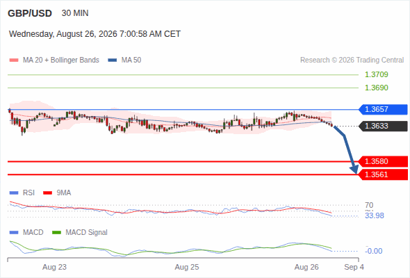Click the Sep 4 date axis marker
Viewport: 410px width, 278px height.
click(354, 267)
